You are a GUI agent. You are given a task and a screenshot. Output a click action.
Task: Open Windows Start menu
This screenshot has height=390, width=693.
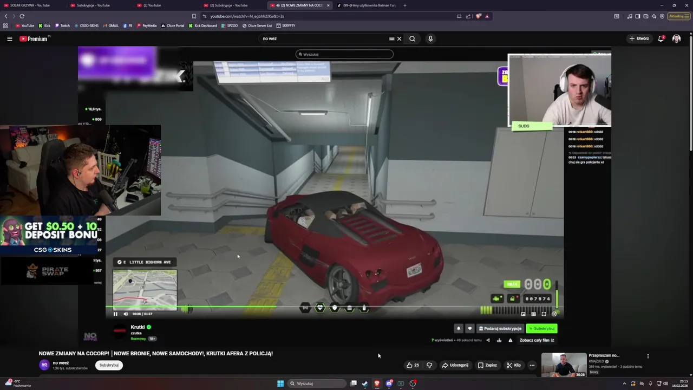[280, 383]
